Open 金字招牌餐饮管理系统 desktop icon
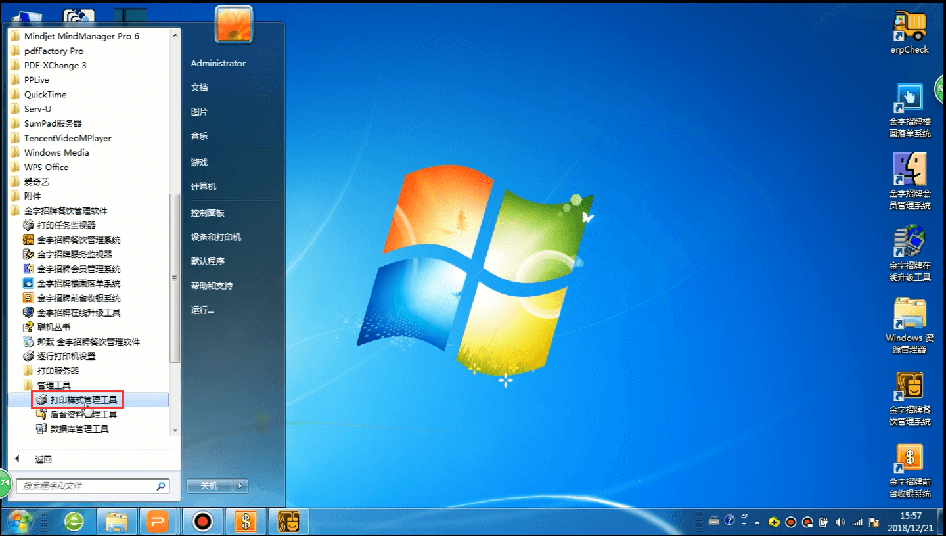 [x=910, y=398]
